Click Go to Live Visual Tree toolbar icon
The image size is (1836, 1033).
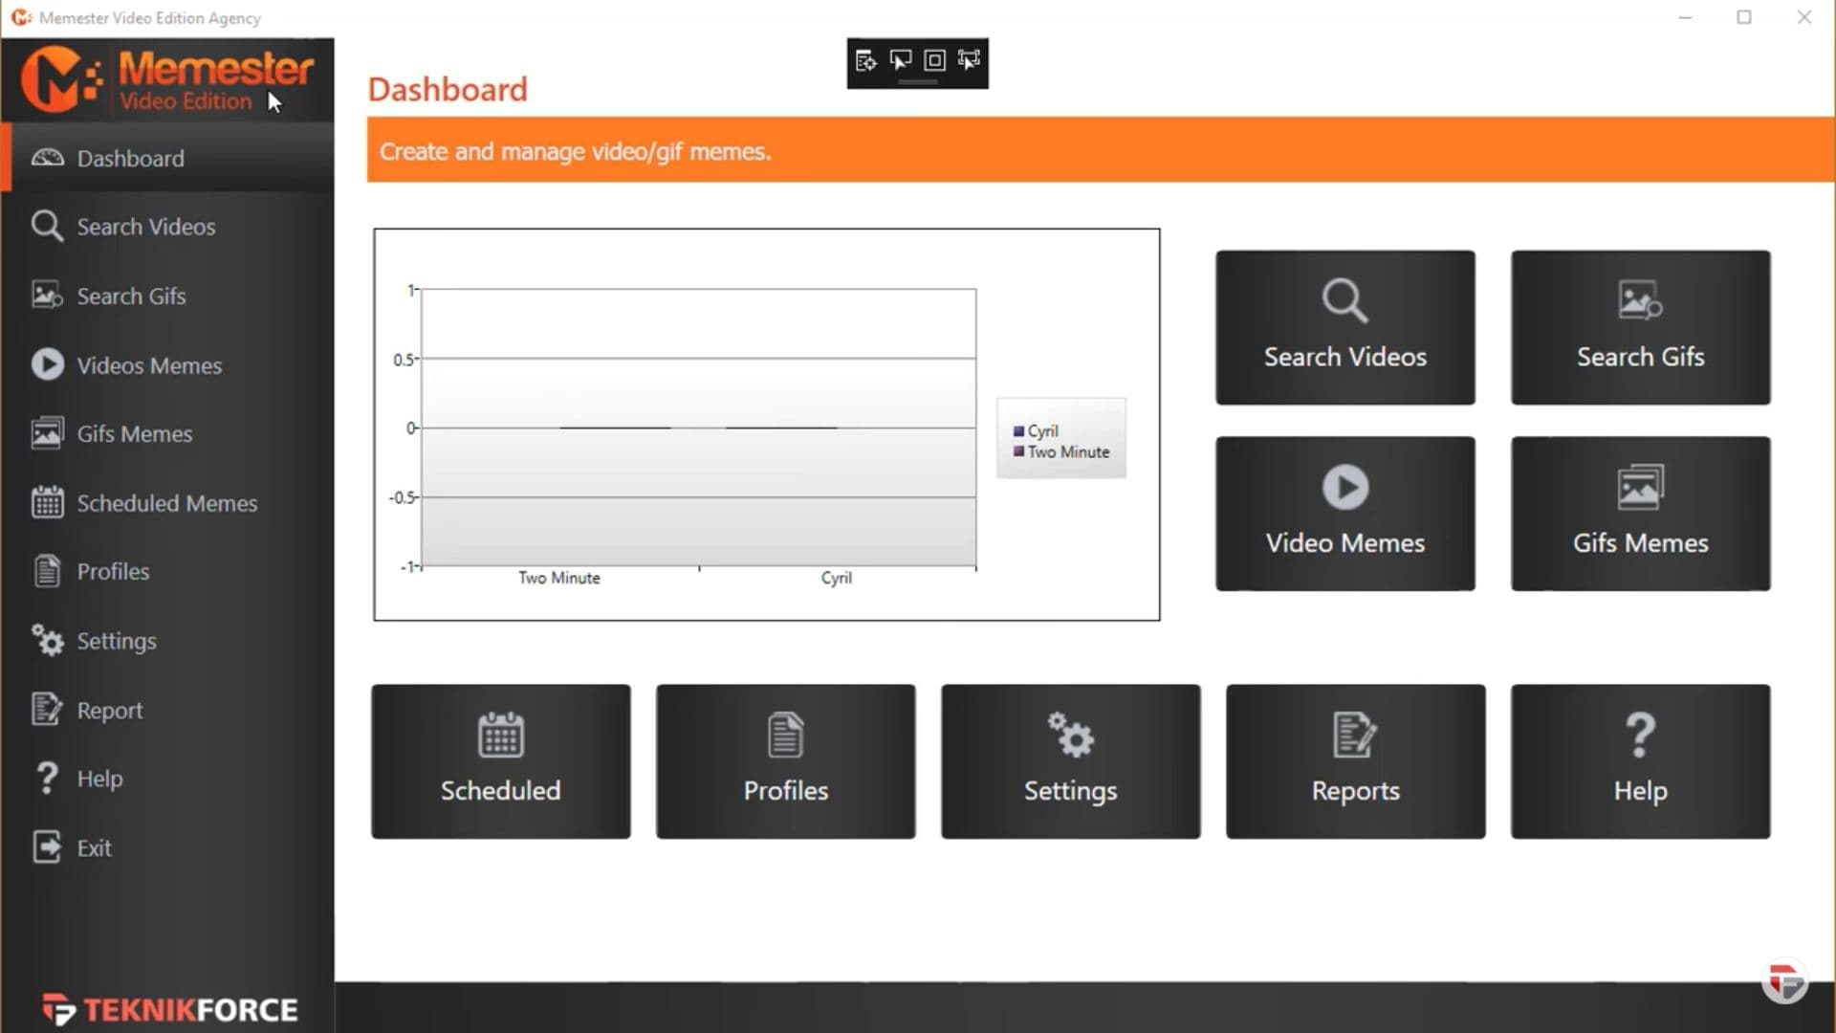(865, 61)
